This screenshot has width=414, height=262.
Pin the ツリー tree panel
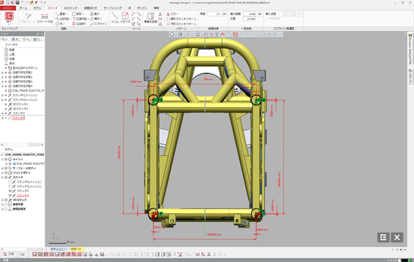38,34
